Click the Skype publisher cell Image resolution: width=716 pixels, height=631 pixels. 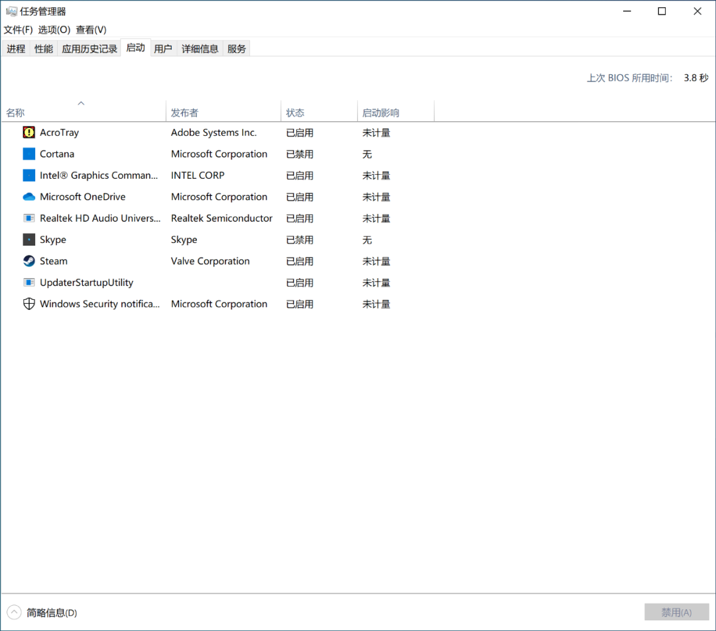coord(184,240)
